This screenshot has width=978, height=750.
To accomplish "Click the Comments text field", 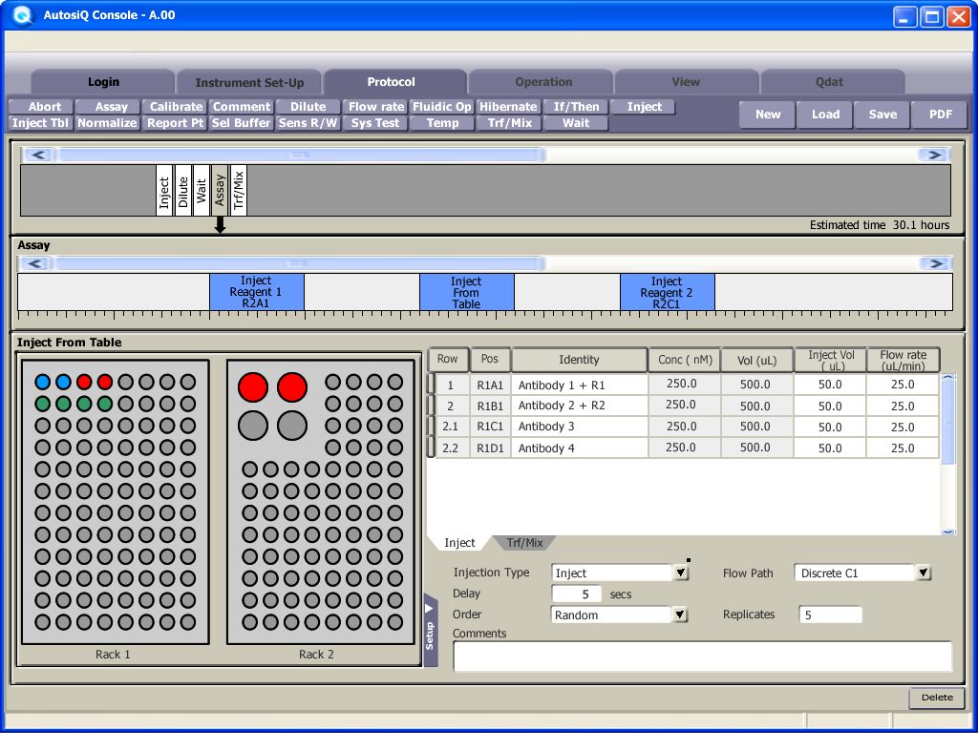I will pyautogui.click(x=702, y=656).
